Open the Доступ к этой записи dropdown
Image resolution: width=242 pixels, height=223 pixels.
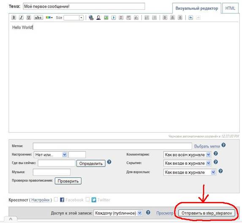pos(118,213)
